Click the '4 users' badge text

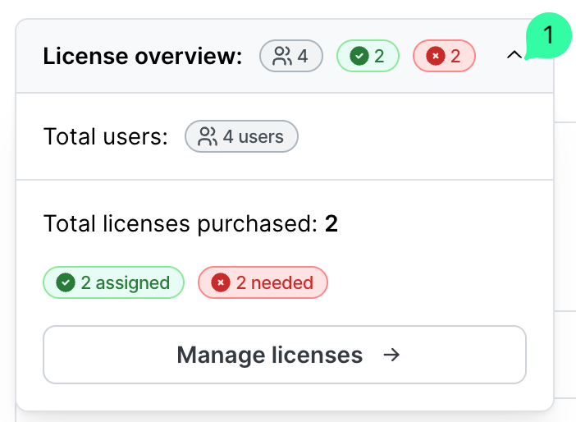[x=254, y=136]
